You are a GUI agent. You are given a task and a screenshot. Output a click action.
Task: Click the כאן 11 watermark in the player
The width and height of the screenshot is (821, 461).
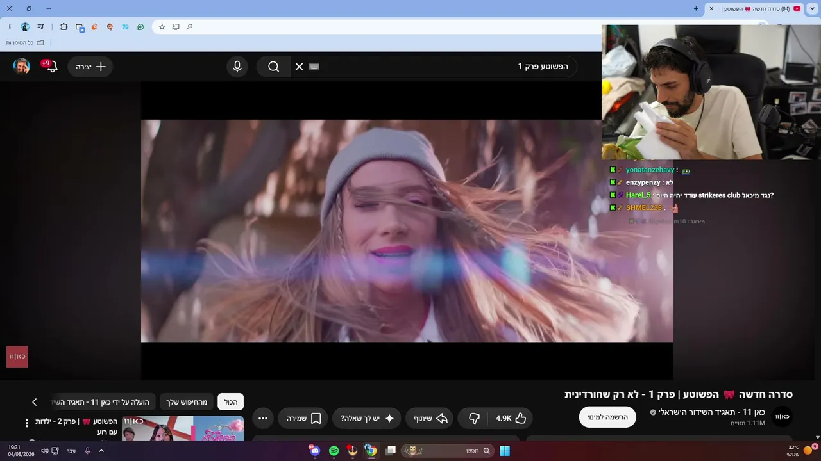[17, 357]
